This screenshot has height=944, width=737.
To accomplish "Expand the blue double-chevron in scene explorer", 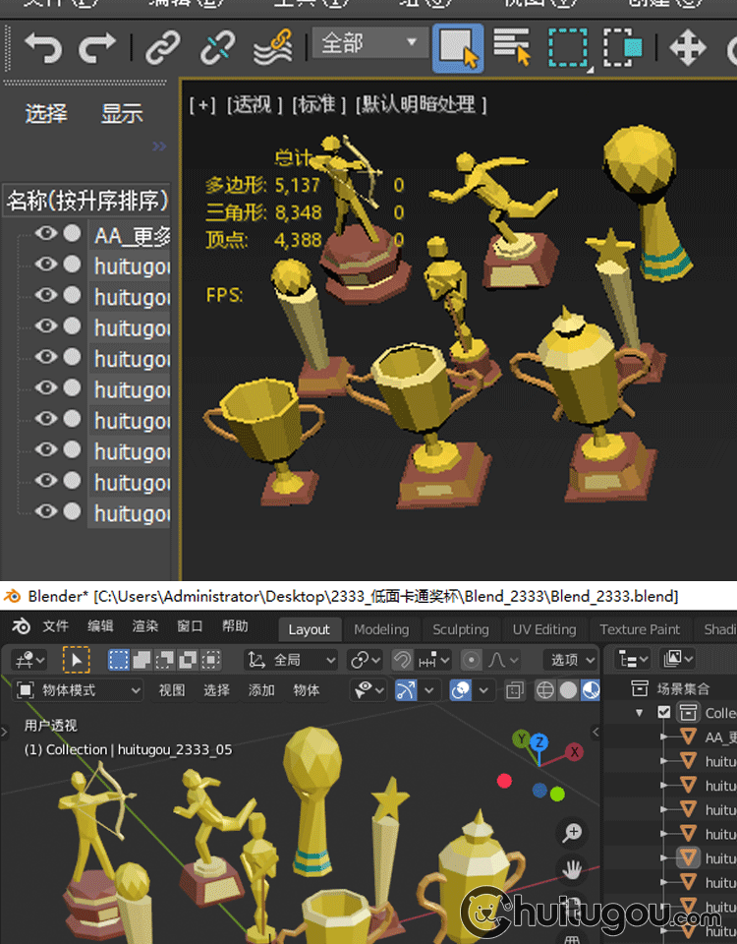I will click(x=159, y=146).
